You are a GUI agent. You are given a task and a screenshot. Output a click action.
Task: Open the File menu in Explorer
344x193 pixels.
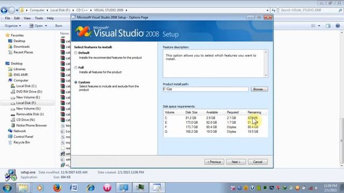point(8,18)
